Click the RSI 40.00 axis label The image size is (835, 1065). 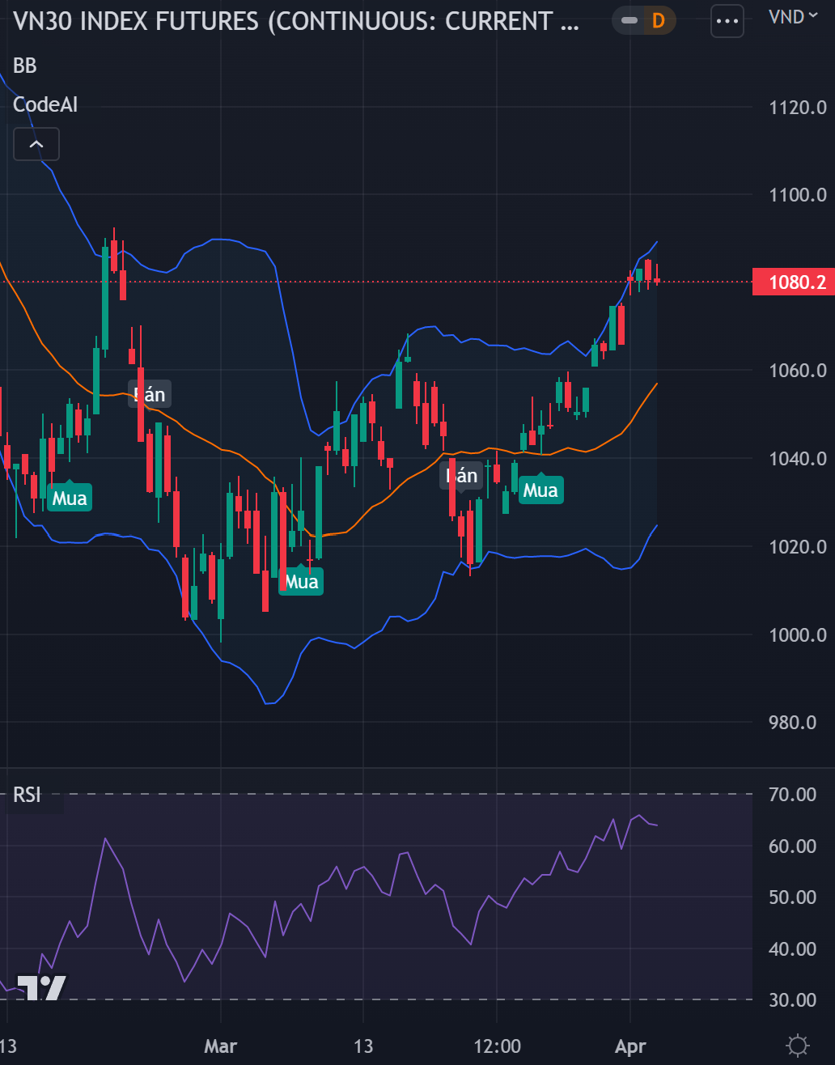point(793,949)
